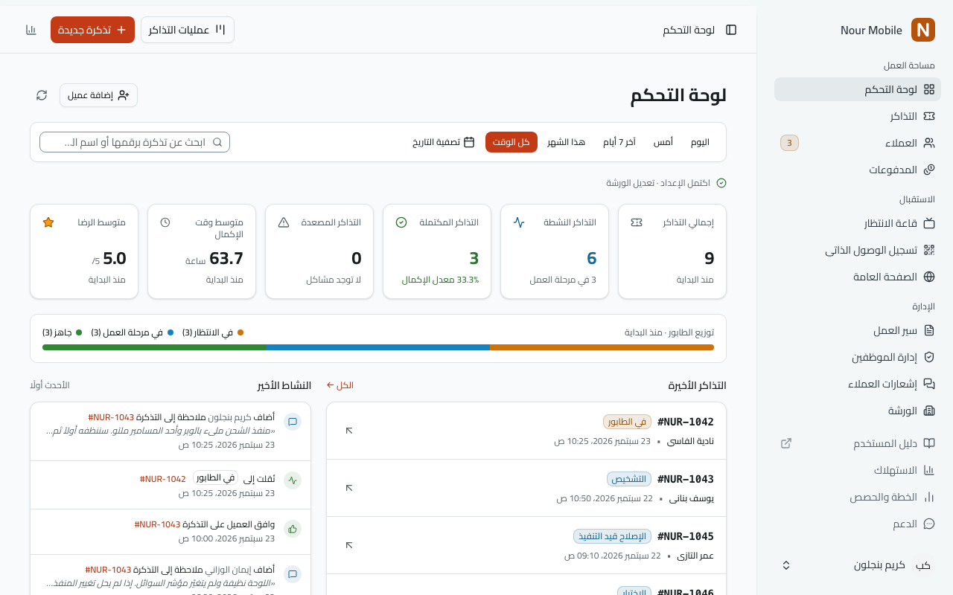The height and width of the screenshot is (595, 953).
Task: Click the thumbs-up icon in activity feed
Action: [293, 529]
